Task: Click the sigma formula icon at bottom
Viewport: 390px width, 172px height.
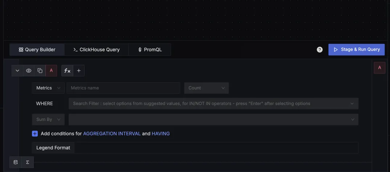Action: coord(28,162)
